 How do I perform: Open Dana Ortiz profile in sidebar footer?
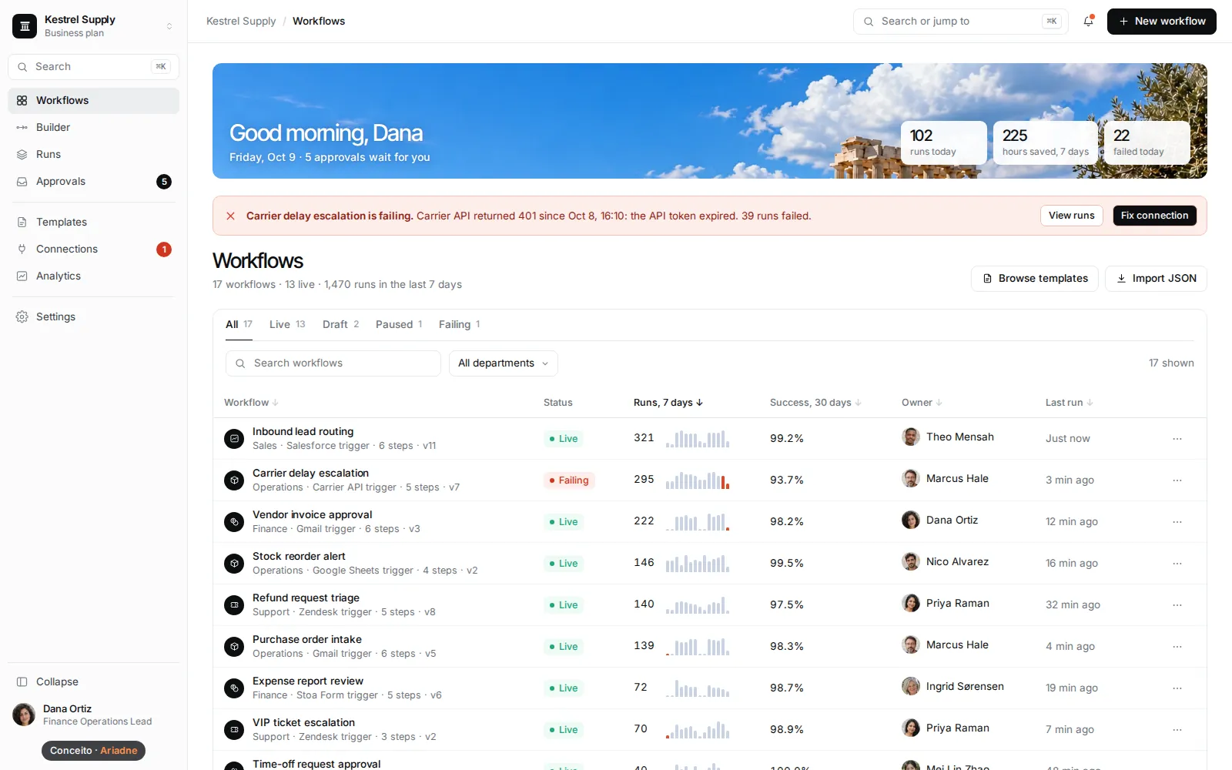point(93,715)
